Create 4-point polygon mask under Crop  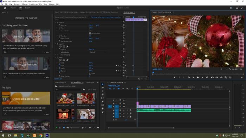click(64, 60)
